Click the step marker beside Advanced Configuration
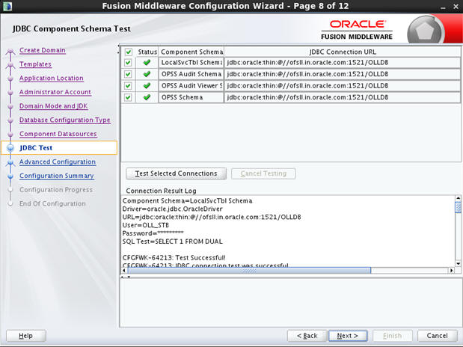The image size is (463, 347). pyautogui.click(x=10, y=162)
